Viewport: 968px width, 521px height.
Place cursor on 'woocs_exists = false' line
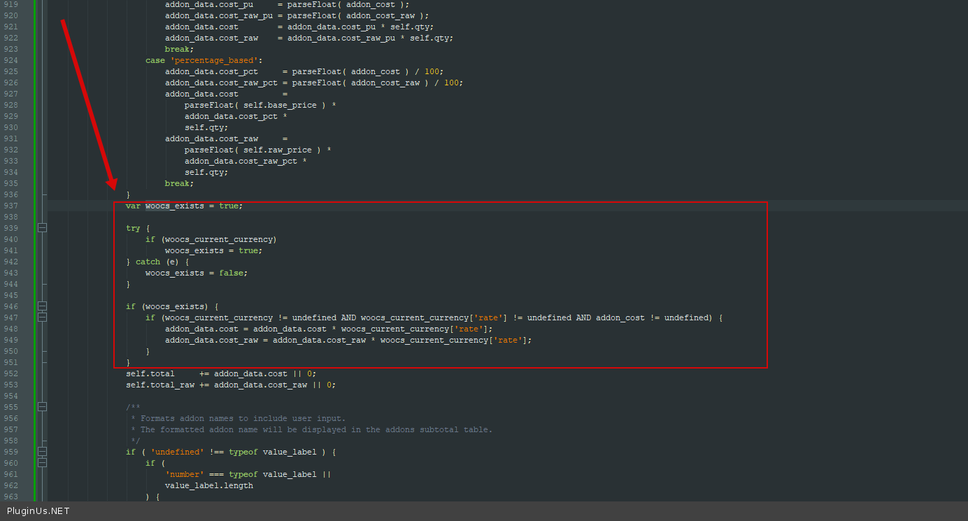[x=196, y=273]
